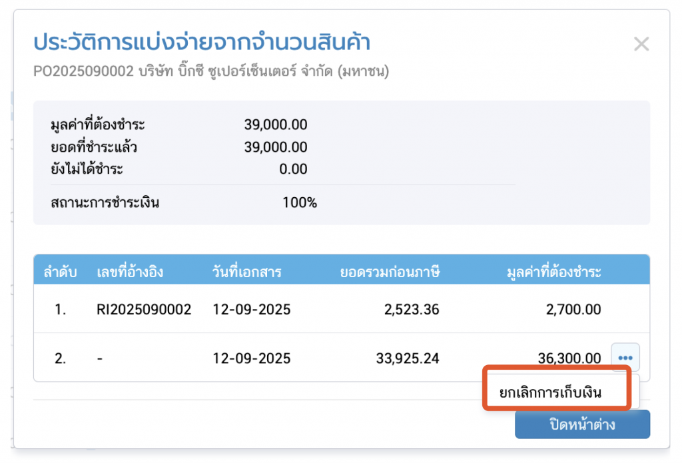Click the ลำดับ column header
The height and width of the screenshot is (463, 682).
(x=61, y=272)
